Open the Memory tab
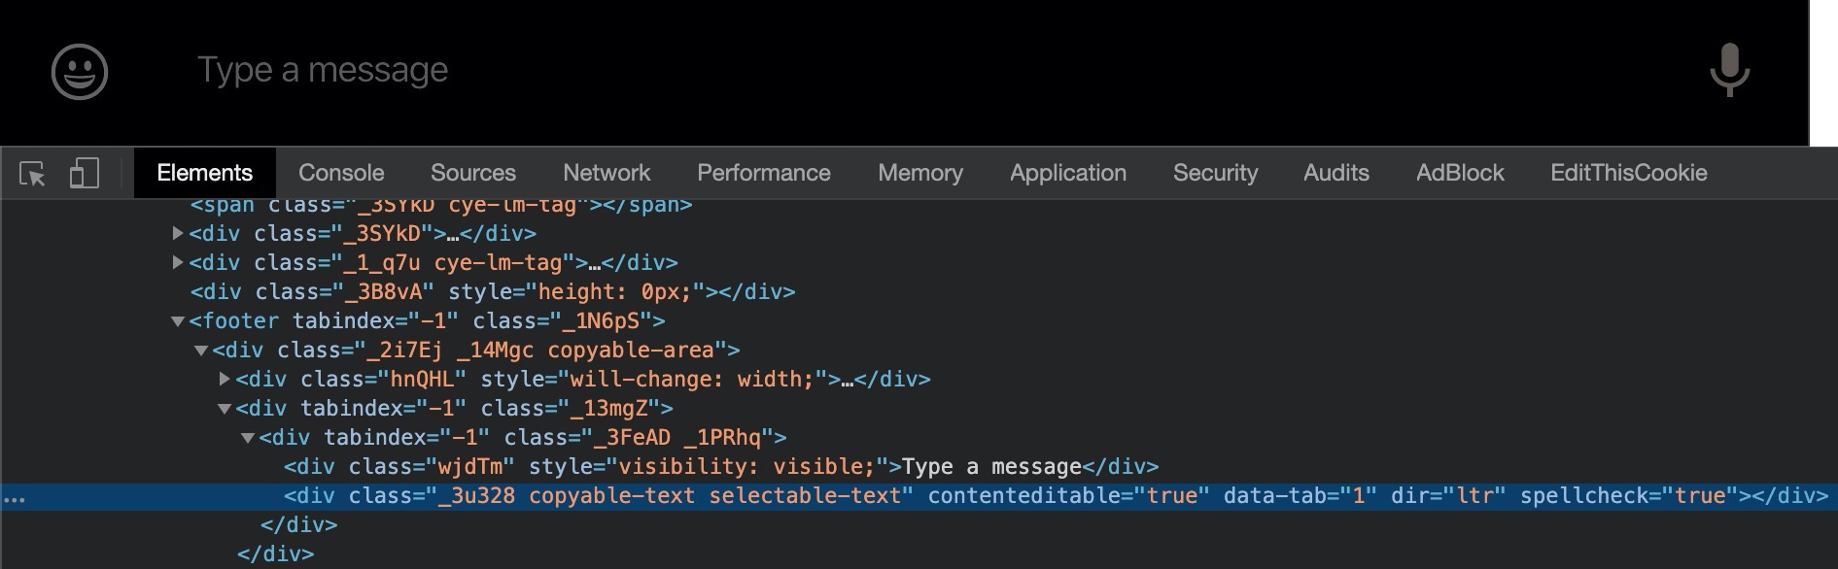 [x=919, y=174]
